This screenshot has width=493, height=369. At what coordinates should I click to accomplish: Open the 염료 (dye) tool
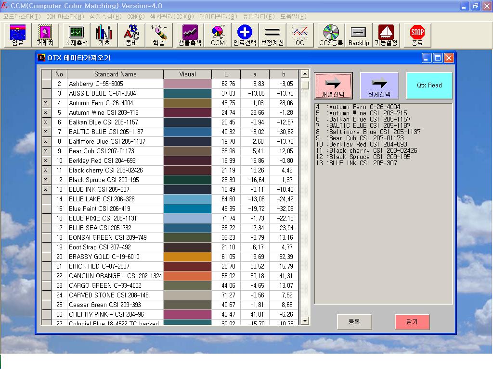(17, 35)
